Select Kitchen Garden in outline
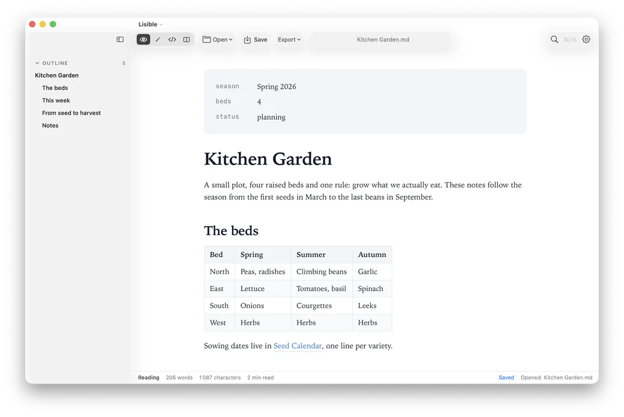This screenshot has height=417, width=624. 56,75
